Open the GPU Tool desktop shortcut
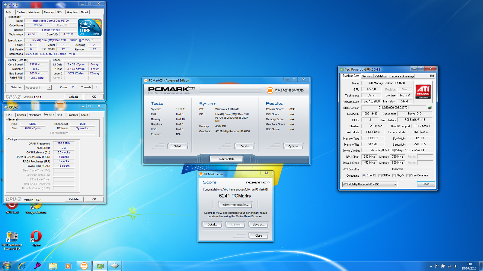 tap(12, 208)
